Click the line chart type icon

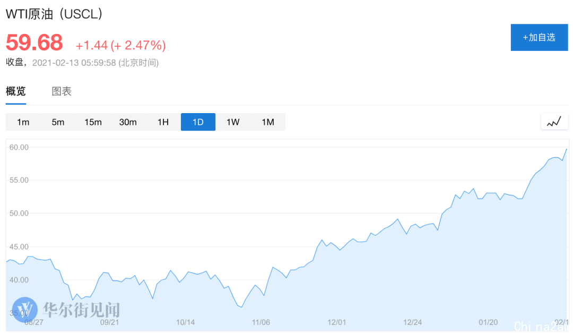pos(554,122)
